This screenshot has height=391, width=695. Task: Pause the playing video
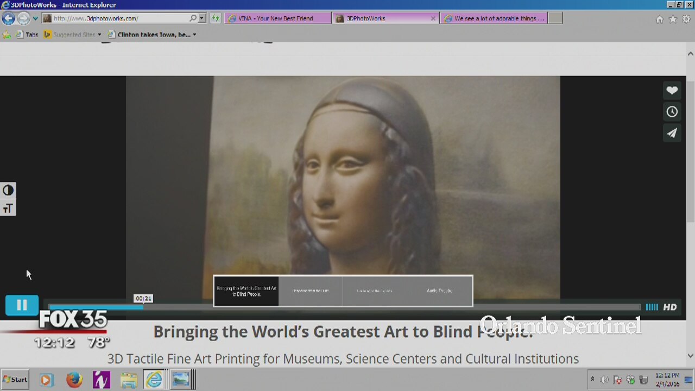(x=22, y=305)
